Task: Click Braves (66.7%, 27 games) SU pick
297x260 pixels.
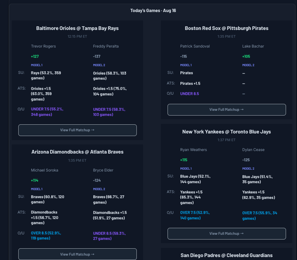Action: coord(109,200)
